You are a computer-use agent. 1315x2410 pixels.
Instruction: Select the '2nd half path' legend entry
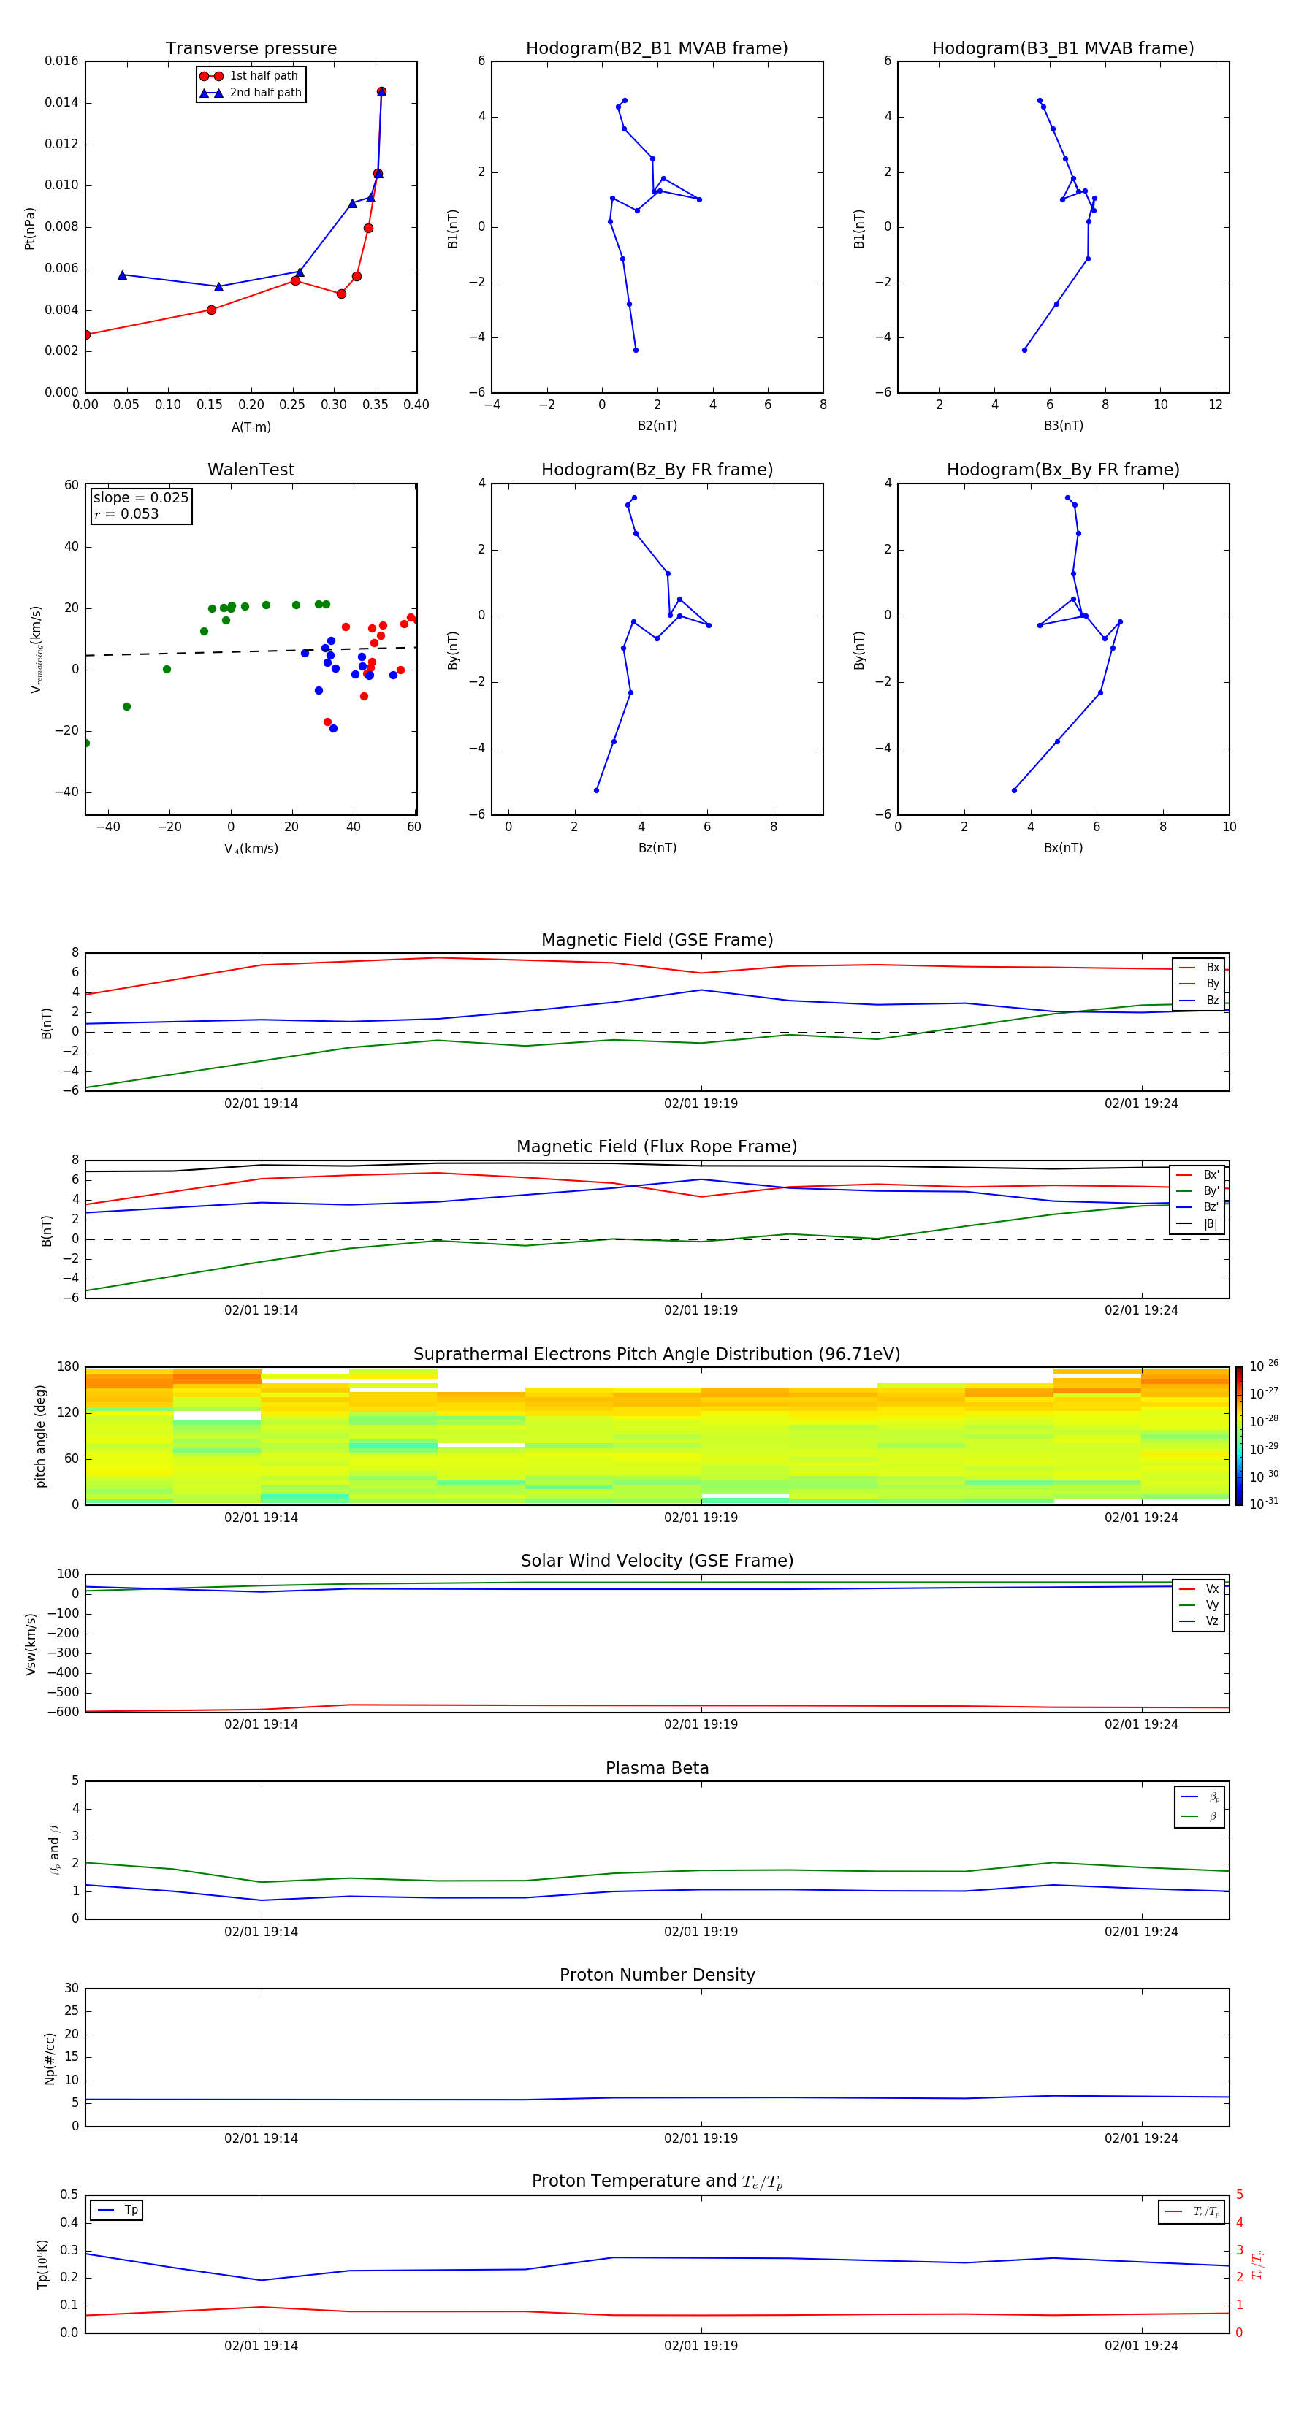(x=250, y=93)
